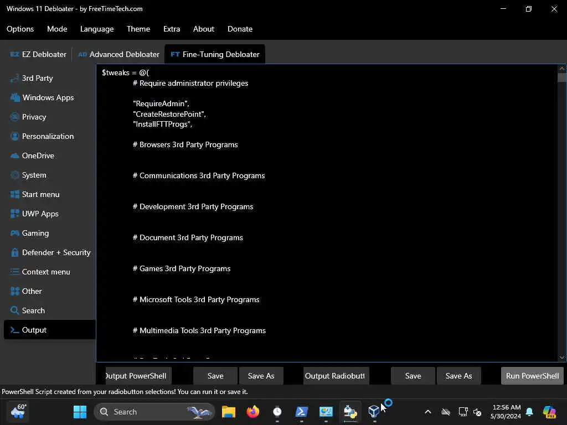Open the muted volume tray icon
Image resolution: width=567 pixels, height=425 pixels.
[477, 412]
